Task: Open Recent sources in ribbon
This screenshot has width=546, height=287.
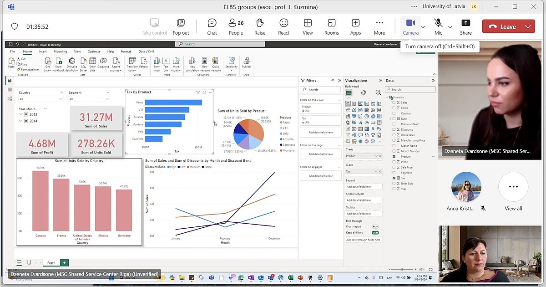Action: (116, 64)
